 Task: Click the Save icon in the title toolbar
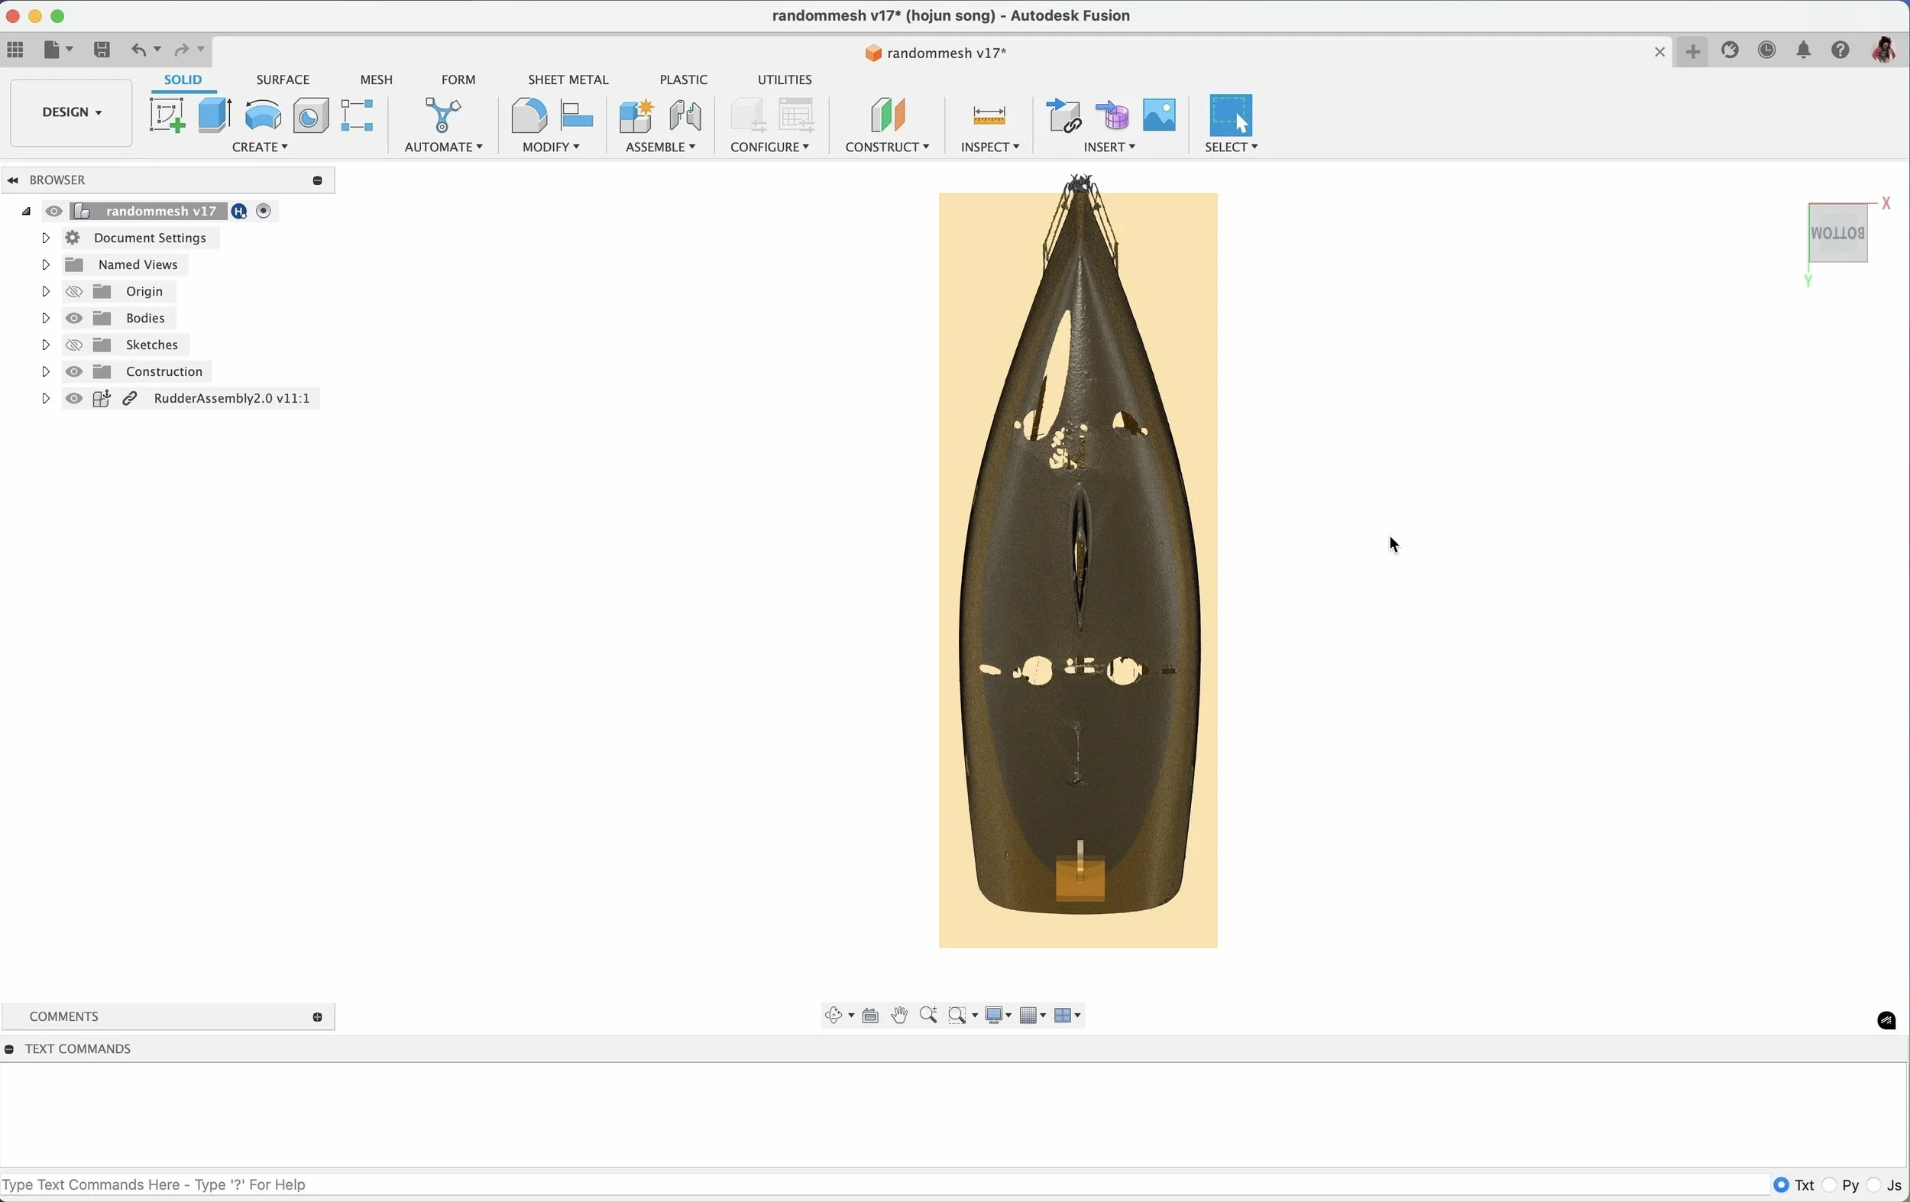tap(102, 50)
